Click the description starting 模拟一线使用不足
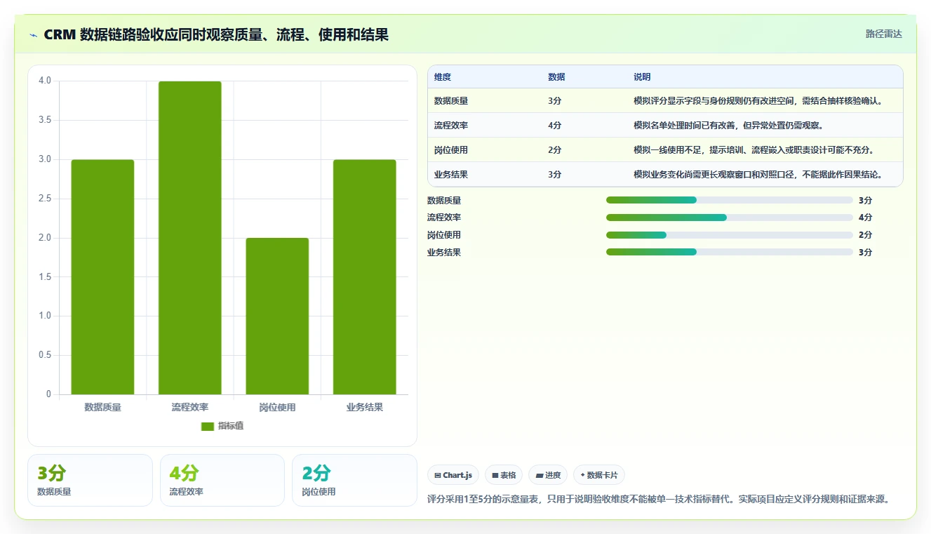 (753, 150)
